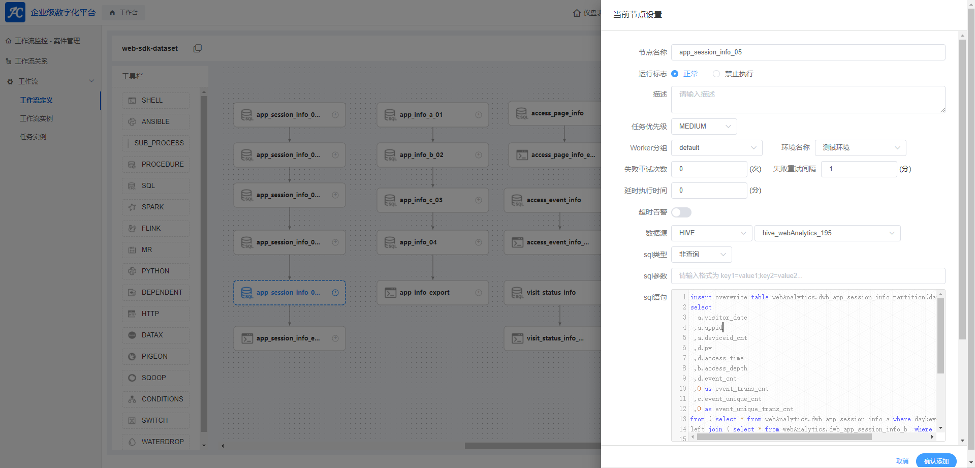Click the 节点名称 input field
The height and width of the screenshot is (468, 975).
coord(808,52)
